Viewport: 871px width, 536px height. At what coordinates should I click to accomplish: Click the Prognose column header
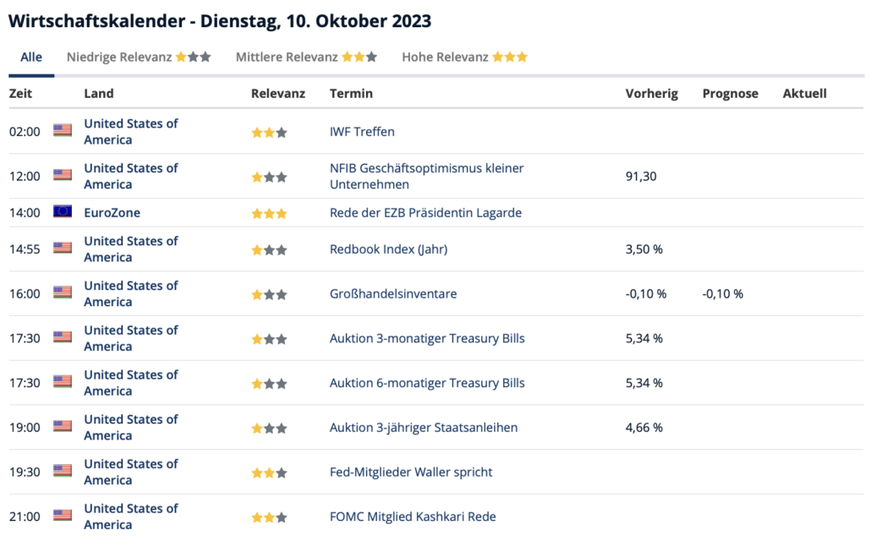pyautogui.click(x=731, y=93)
